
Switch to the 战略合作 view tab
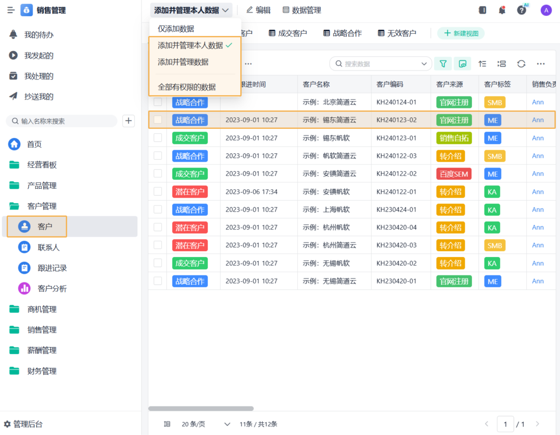click(342, 33)
